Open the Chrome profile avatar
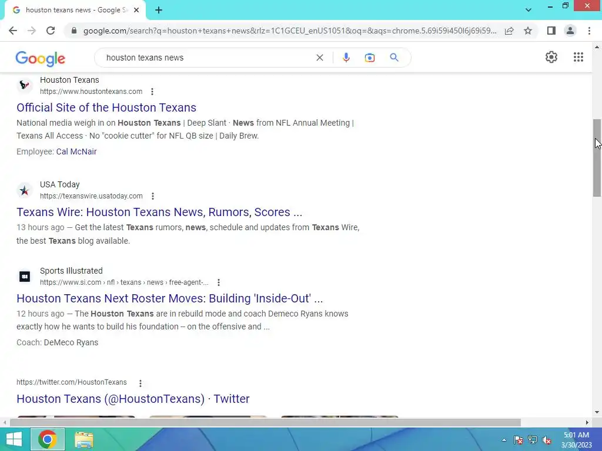 [x=570, y=31]
